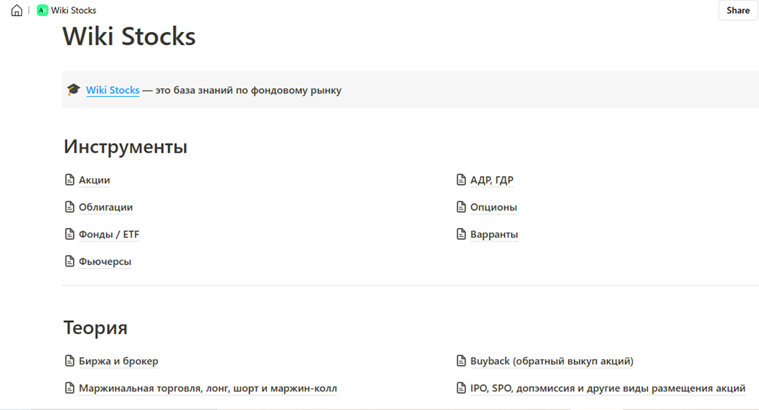759x410 pixels.
Task: Click the page icon beside Варранты
Action: [x=461, y=234]
